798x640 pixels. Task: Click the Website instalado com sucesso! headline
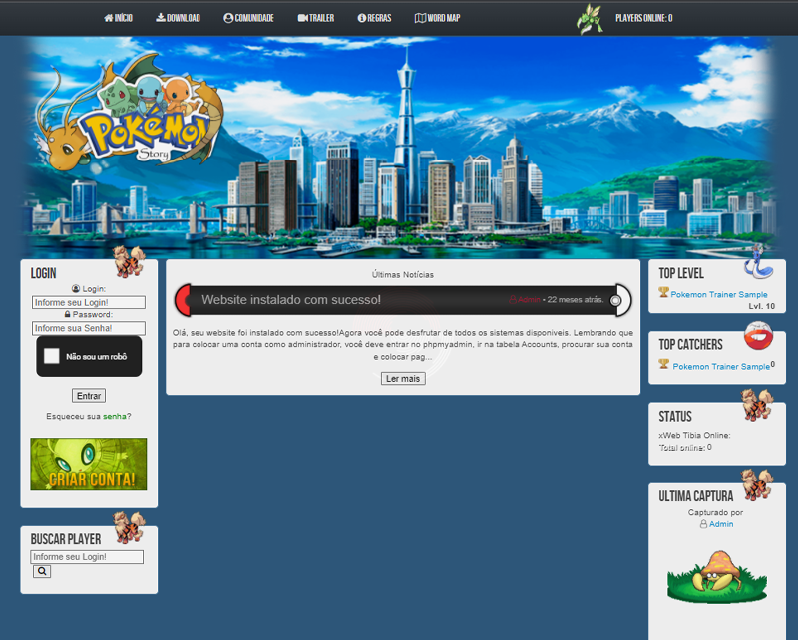point(291,300)
